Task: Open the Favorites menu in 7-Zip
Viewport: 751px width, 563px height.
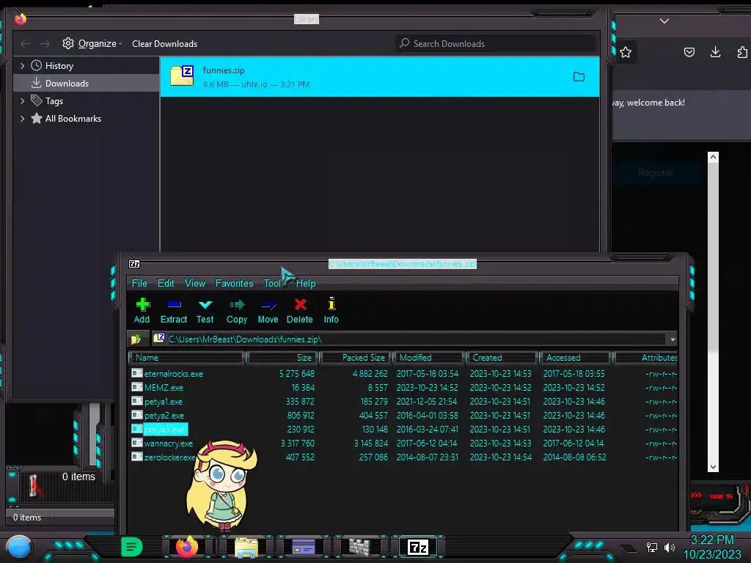Action: pos(234,284)
